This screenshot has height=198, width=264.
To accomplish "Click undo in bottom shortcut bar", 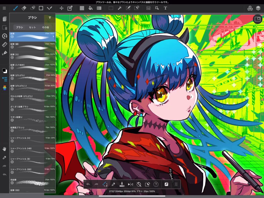I will tap(88, 184).
